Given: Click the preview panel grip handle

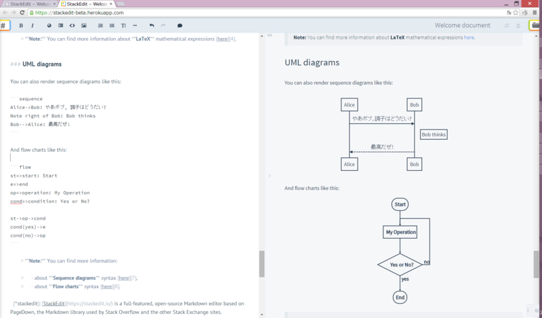Looking at the screenshot, I should pos(270,35).
